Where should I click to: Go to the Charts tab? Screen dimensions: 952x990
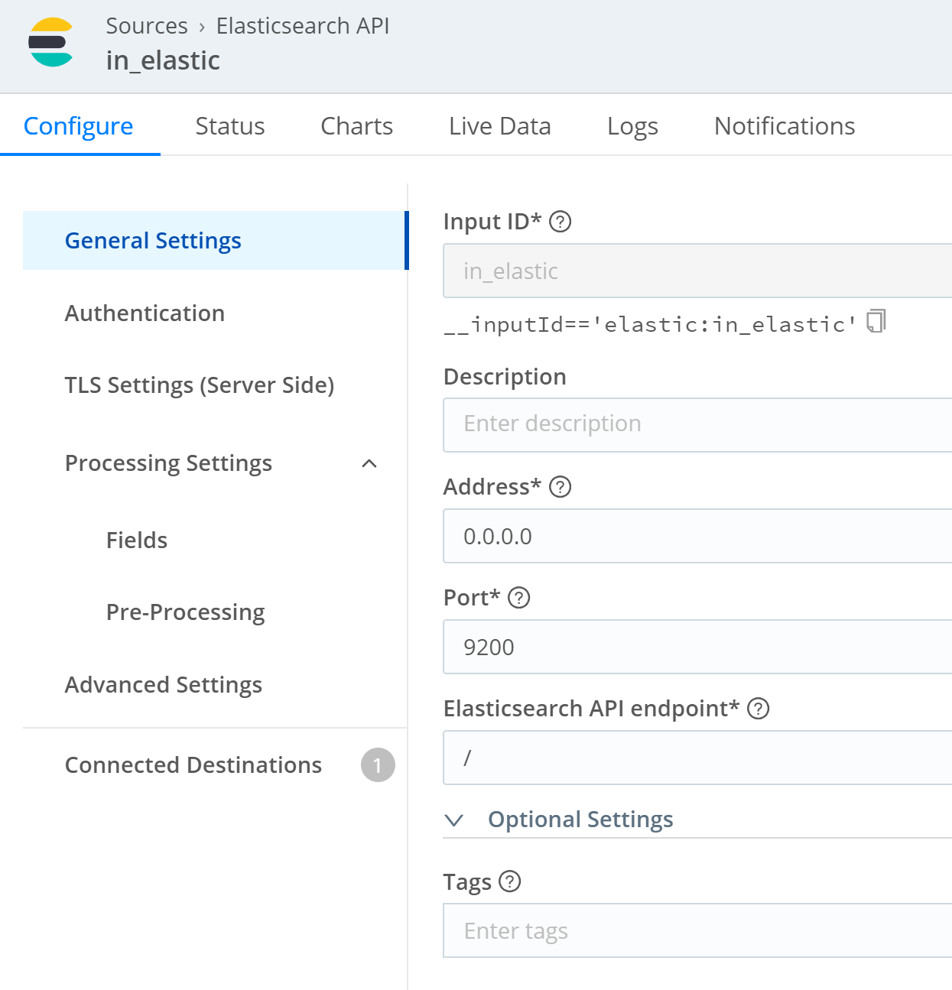point(356,126)
